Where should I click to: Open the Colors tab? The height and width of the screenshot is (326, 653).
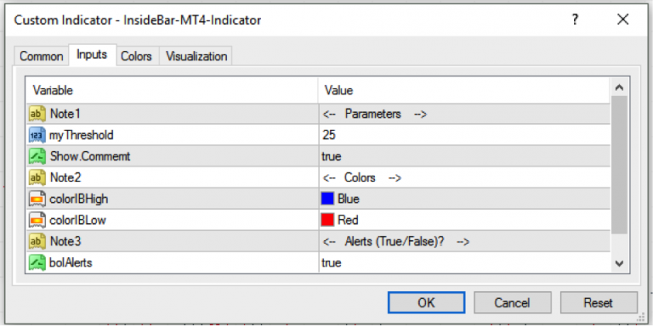point(136,57)
